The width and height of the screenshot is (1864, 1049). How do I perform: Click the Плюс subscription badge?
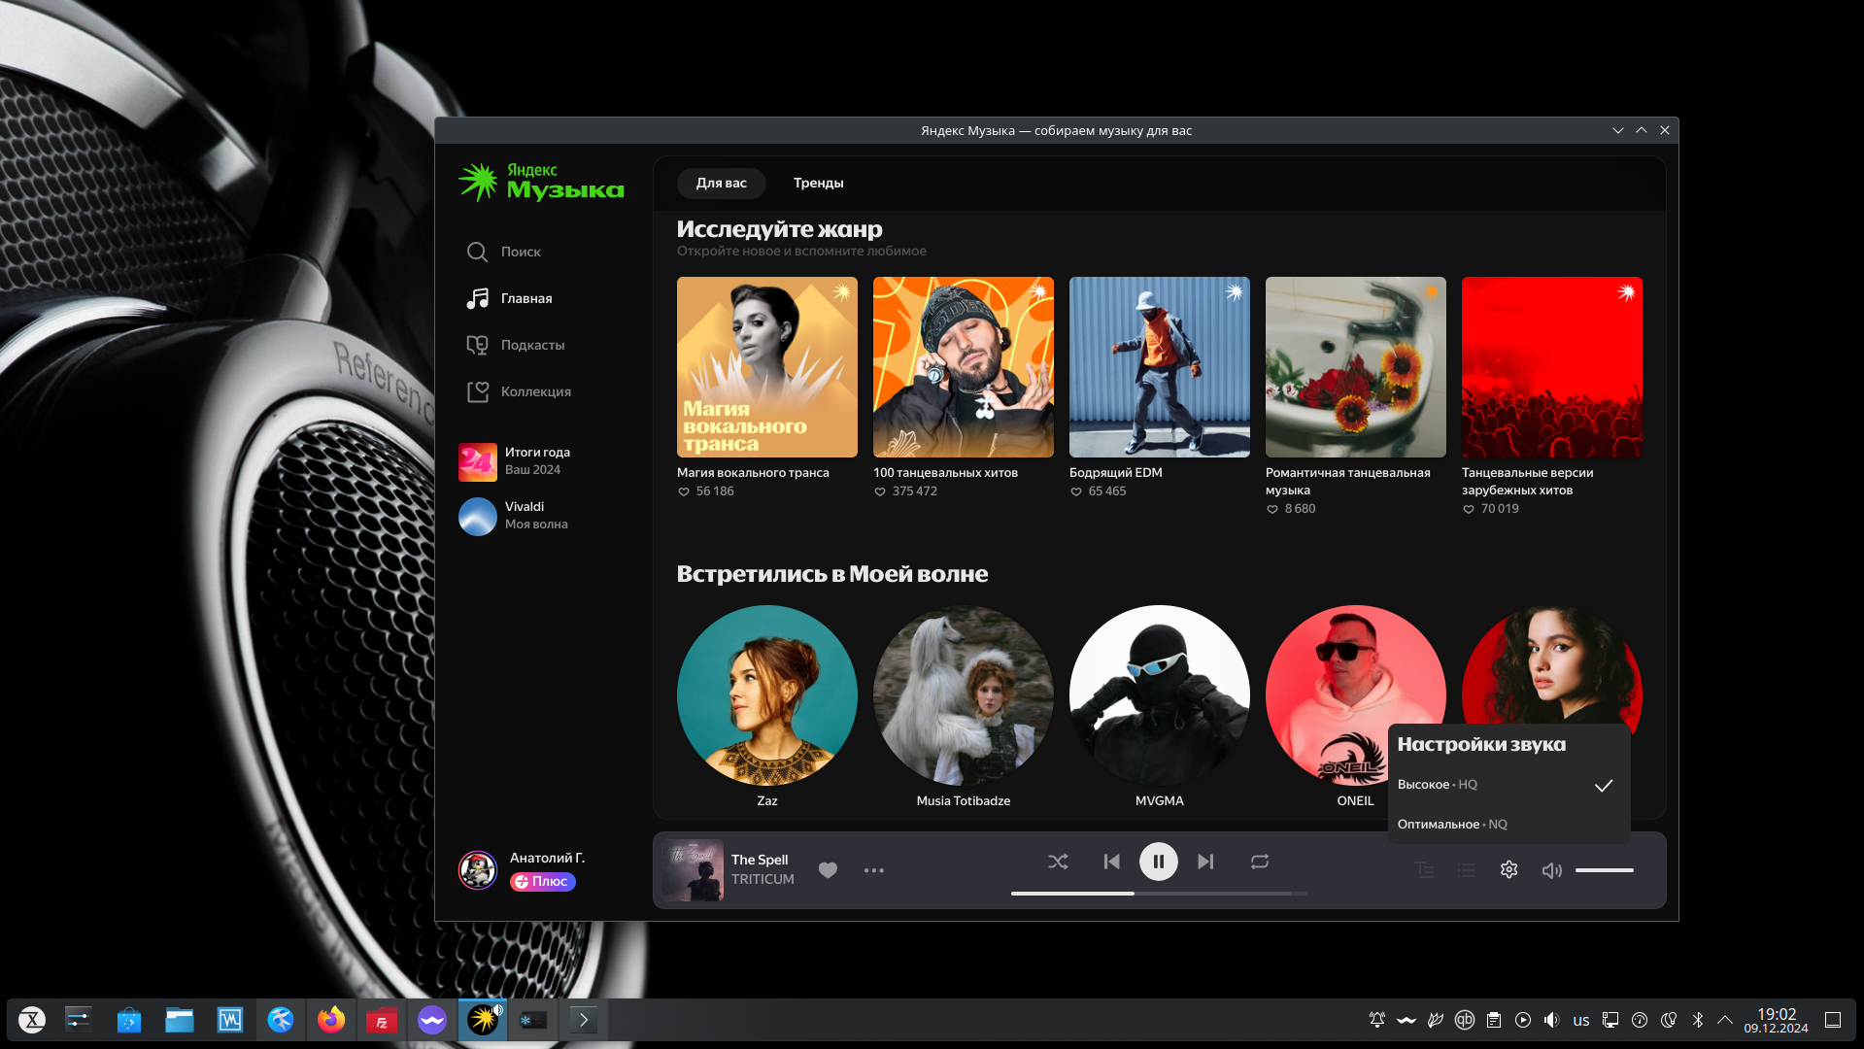pyautogui.click(x=543, y=882)
